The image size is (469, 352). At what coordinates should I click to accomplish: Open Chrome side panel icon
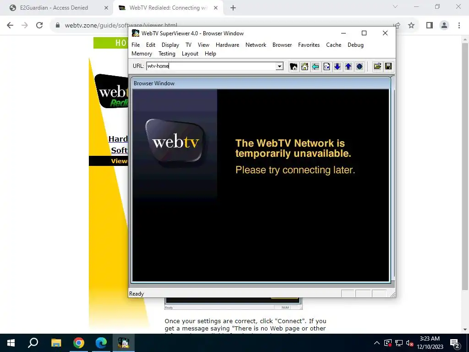click(x=430, y=26)
